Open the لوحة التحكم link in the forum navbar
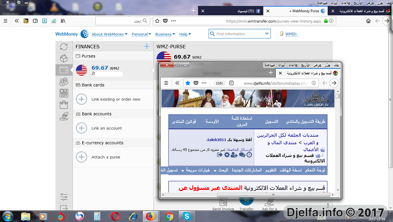 (x=315, y=170)
